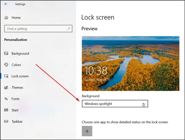Image resolution: width=185 pixels, height=140 pixels.
Task: Click the Background picture icon
Action: click(6, 54)
